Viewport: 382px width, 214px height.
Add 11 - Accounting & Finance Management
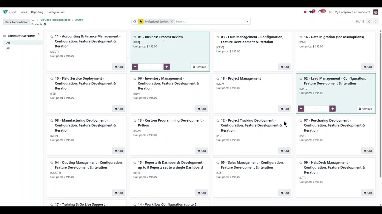pos(118,67)
